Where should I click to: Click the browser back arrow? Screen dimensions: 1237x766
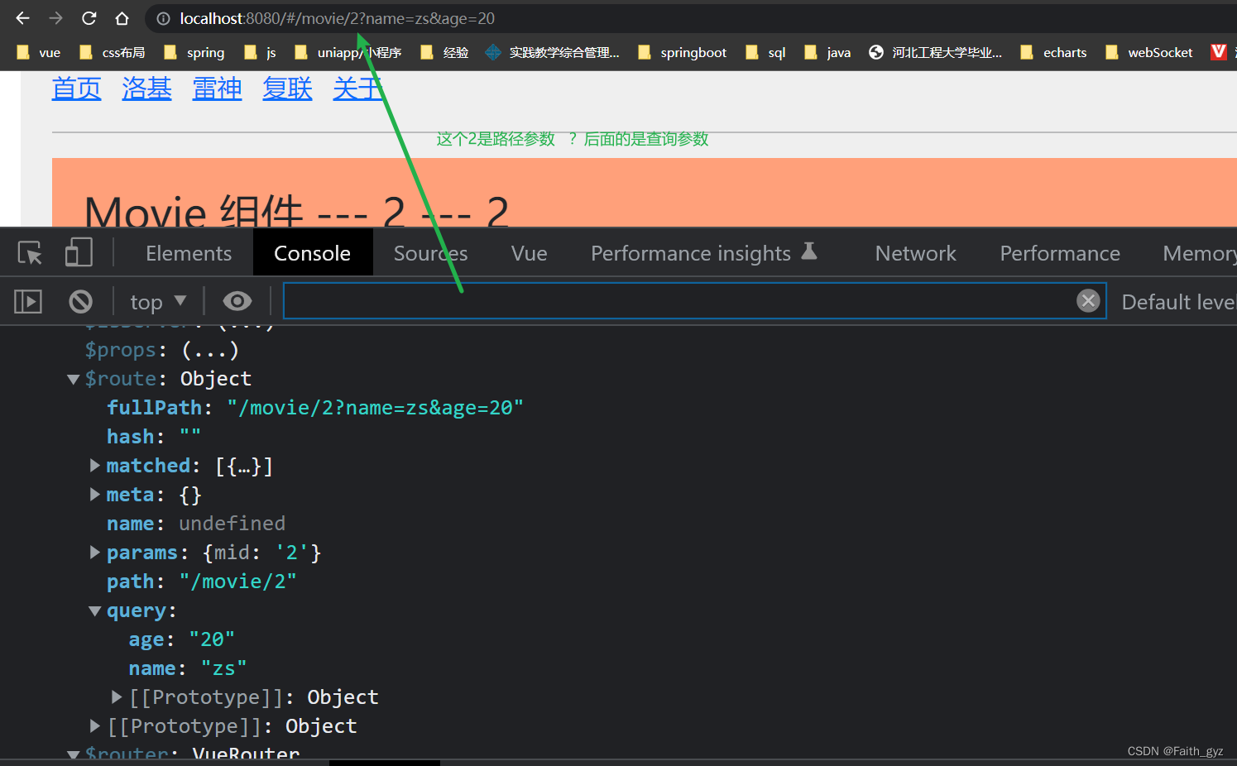point(22,18)
